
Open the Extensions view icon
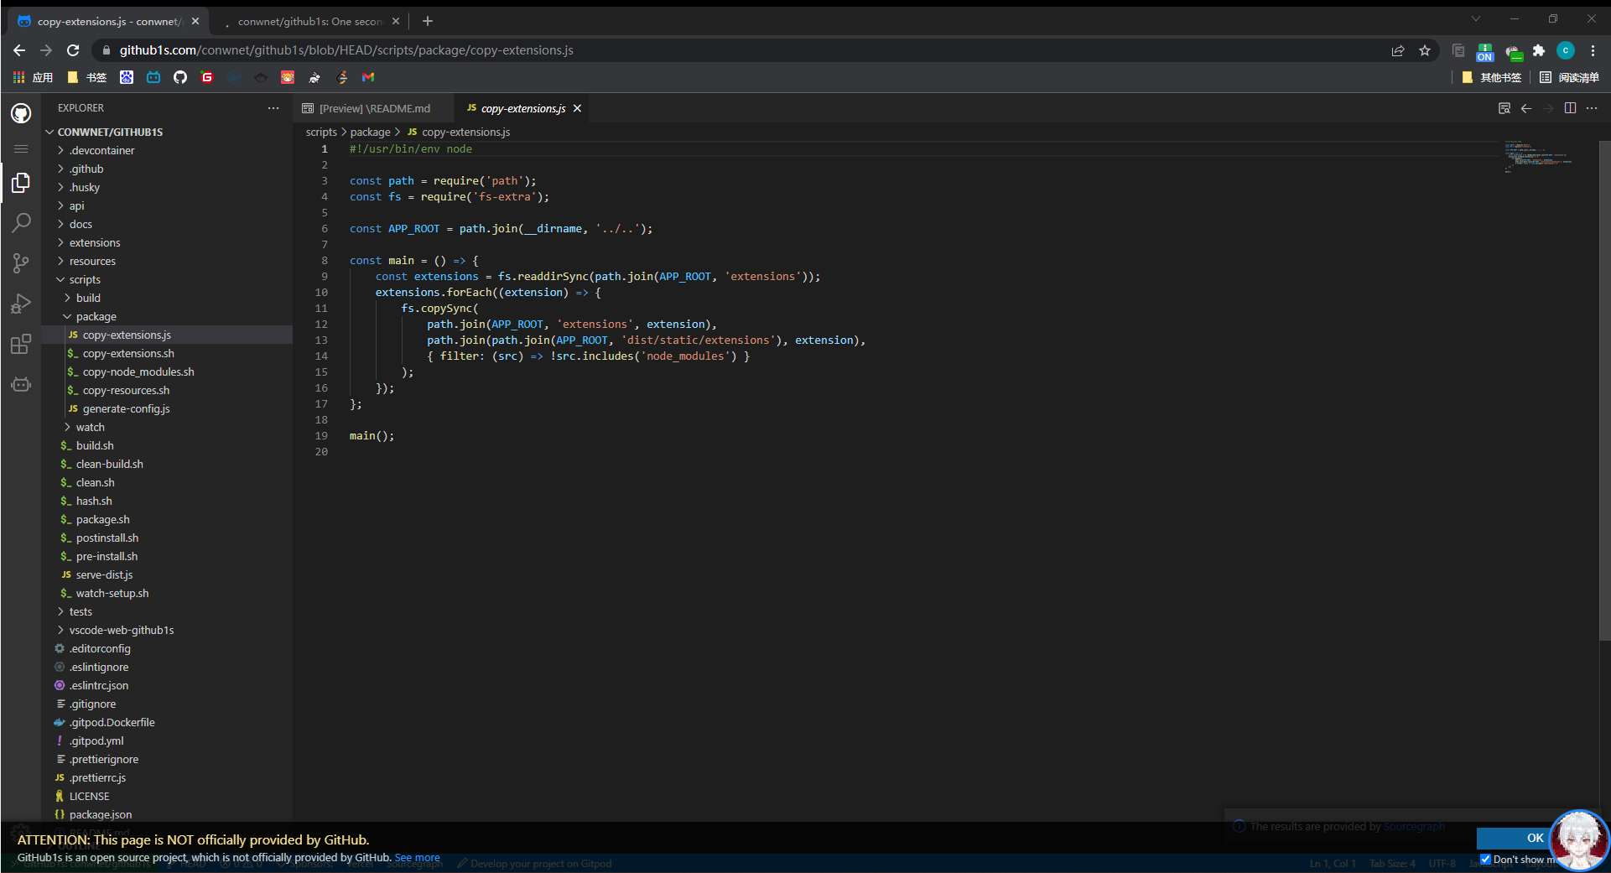click(x=21, y=344)
